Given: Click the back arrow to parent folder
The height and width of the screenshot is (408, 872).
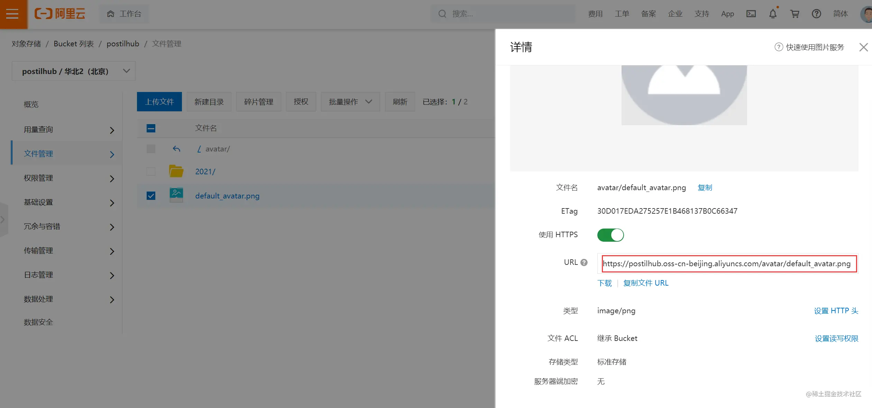Looking at the screenshot, I should (176, 149).
